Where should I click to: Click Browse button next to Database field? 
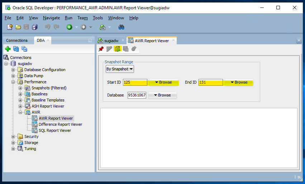click(x=162, y=95)
